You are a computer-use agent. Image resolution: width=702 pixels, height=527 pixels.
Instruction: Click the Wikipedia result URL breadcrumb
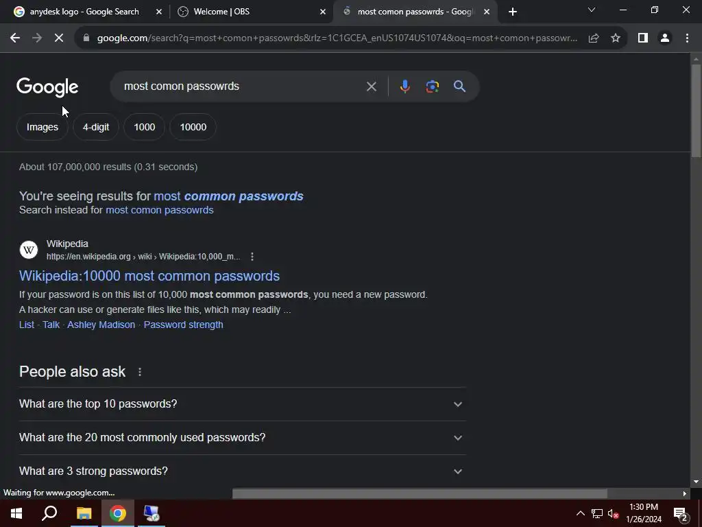coord(143,257)
